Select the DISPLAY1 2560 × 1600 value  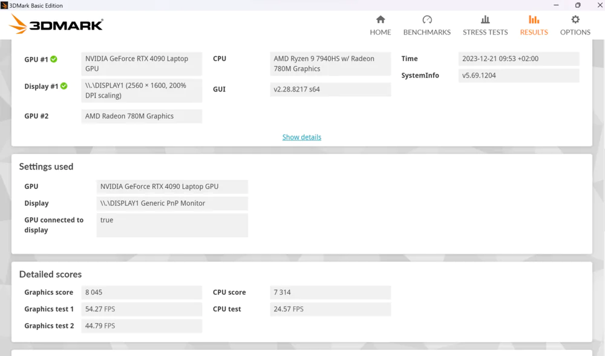[142, 90]
